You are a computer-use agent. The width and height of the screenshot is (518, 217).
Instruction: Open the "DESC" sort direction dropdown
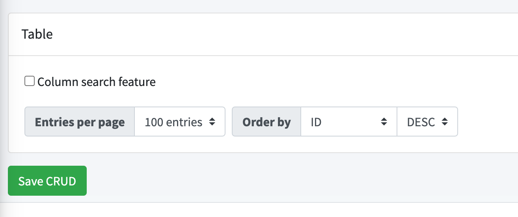click(427, 122)
